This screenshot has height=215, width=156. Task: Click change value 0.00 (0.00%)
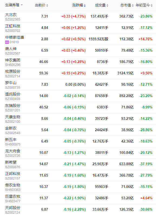coord(76,85)
